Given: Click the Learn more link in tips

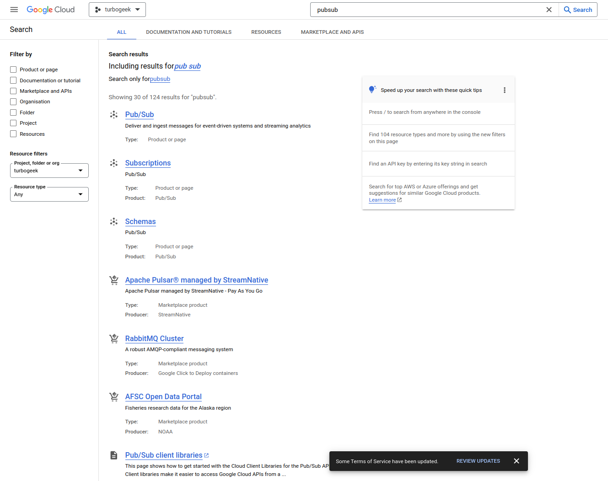Looking at the screenshot, I should pos(382,200).
